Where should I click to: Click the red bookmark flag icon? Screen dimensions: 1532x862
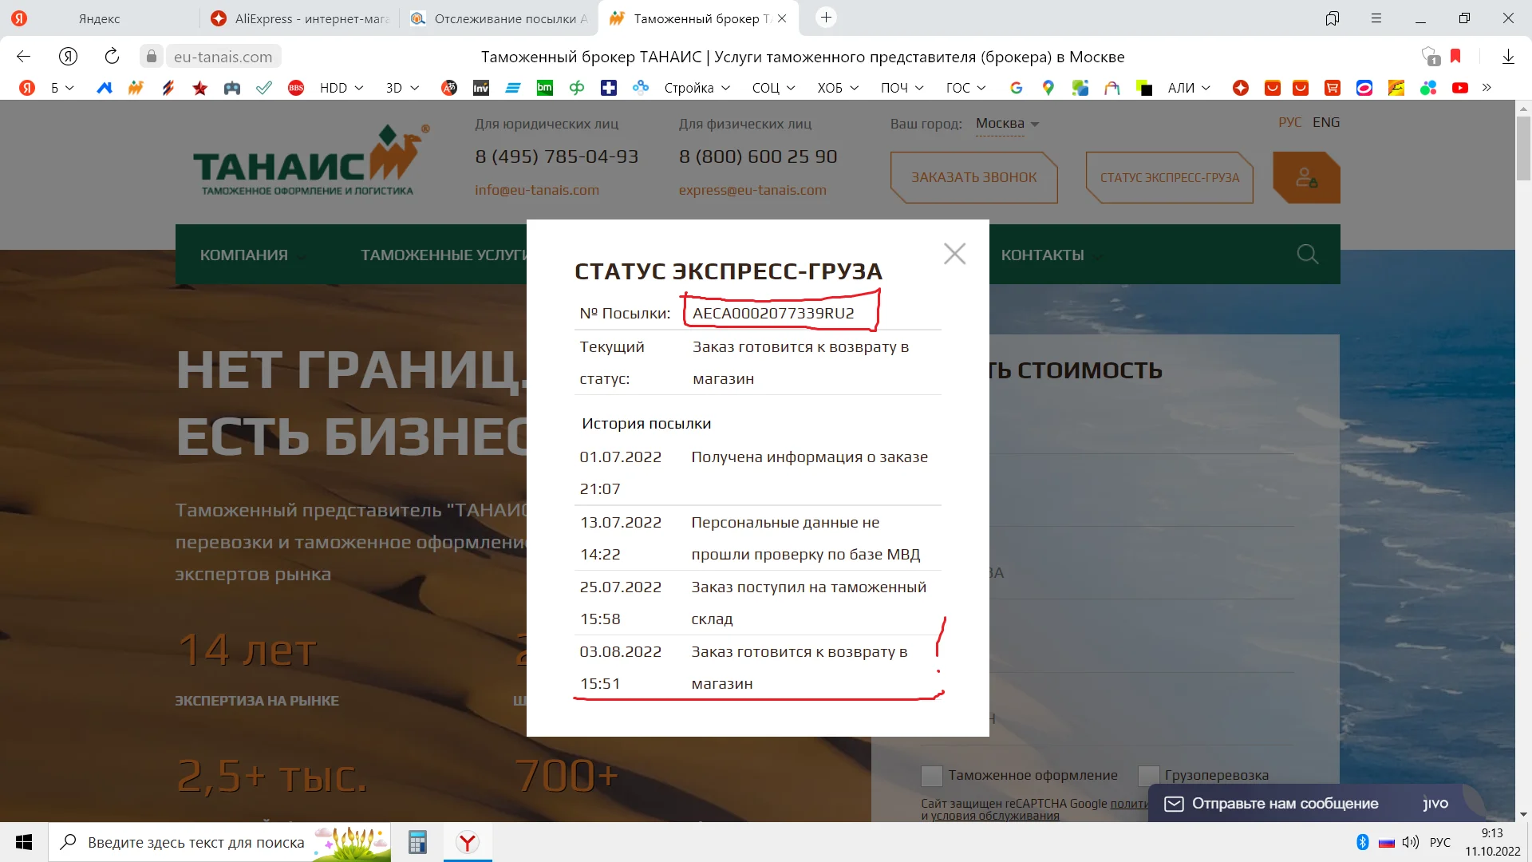coord(1455,56)
